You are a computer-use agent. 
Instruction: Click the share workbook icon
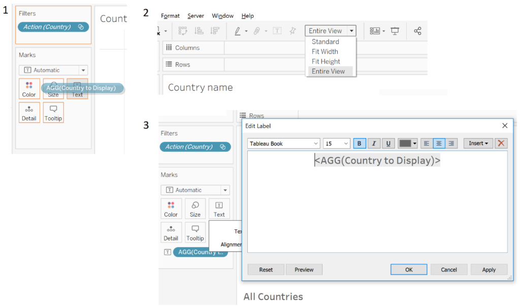417,31
